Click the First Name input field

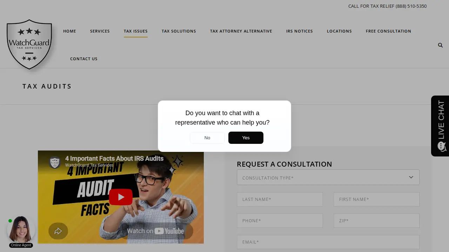(x=376, y=199)
